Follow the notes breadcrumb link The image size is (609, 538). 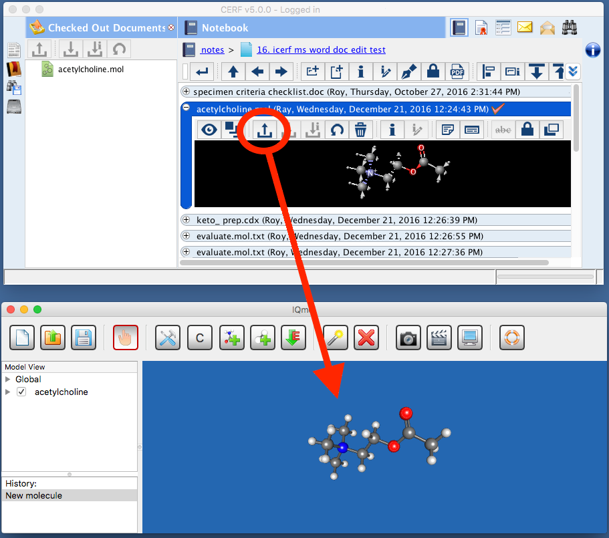point(213,49)
